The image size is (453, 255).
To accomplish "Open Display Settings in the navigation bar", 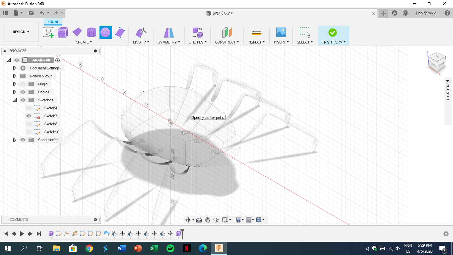I will pos(239,219).
